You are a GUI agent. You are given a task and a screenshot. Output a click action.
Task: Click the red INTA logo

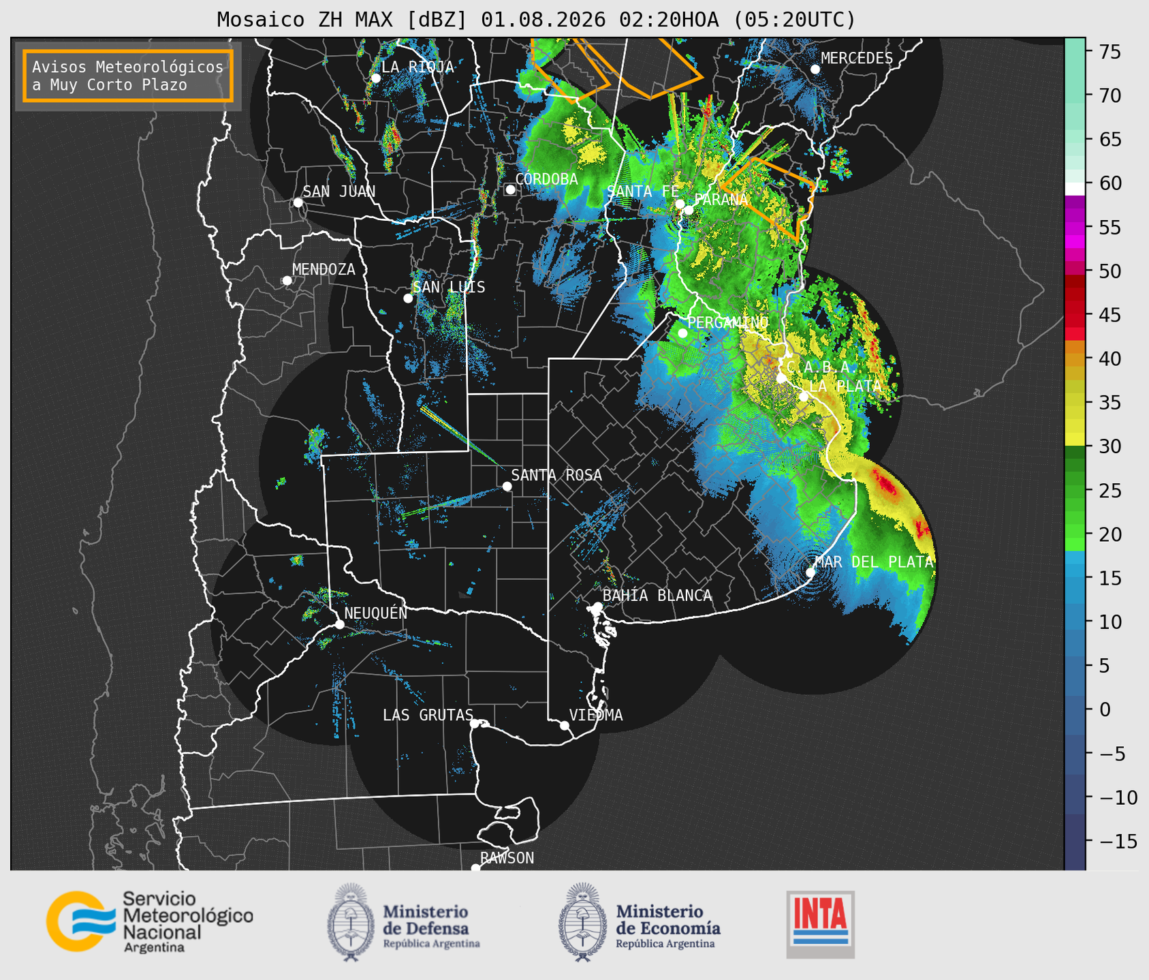pos(821,924)
